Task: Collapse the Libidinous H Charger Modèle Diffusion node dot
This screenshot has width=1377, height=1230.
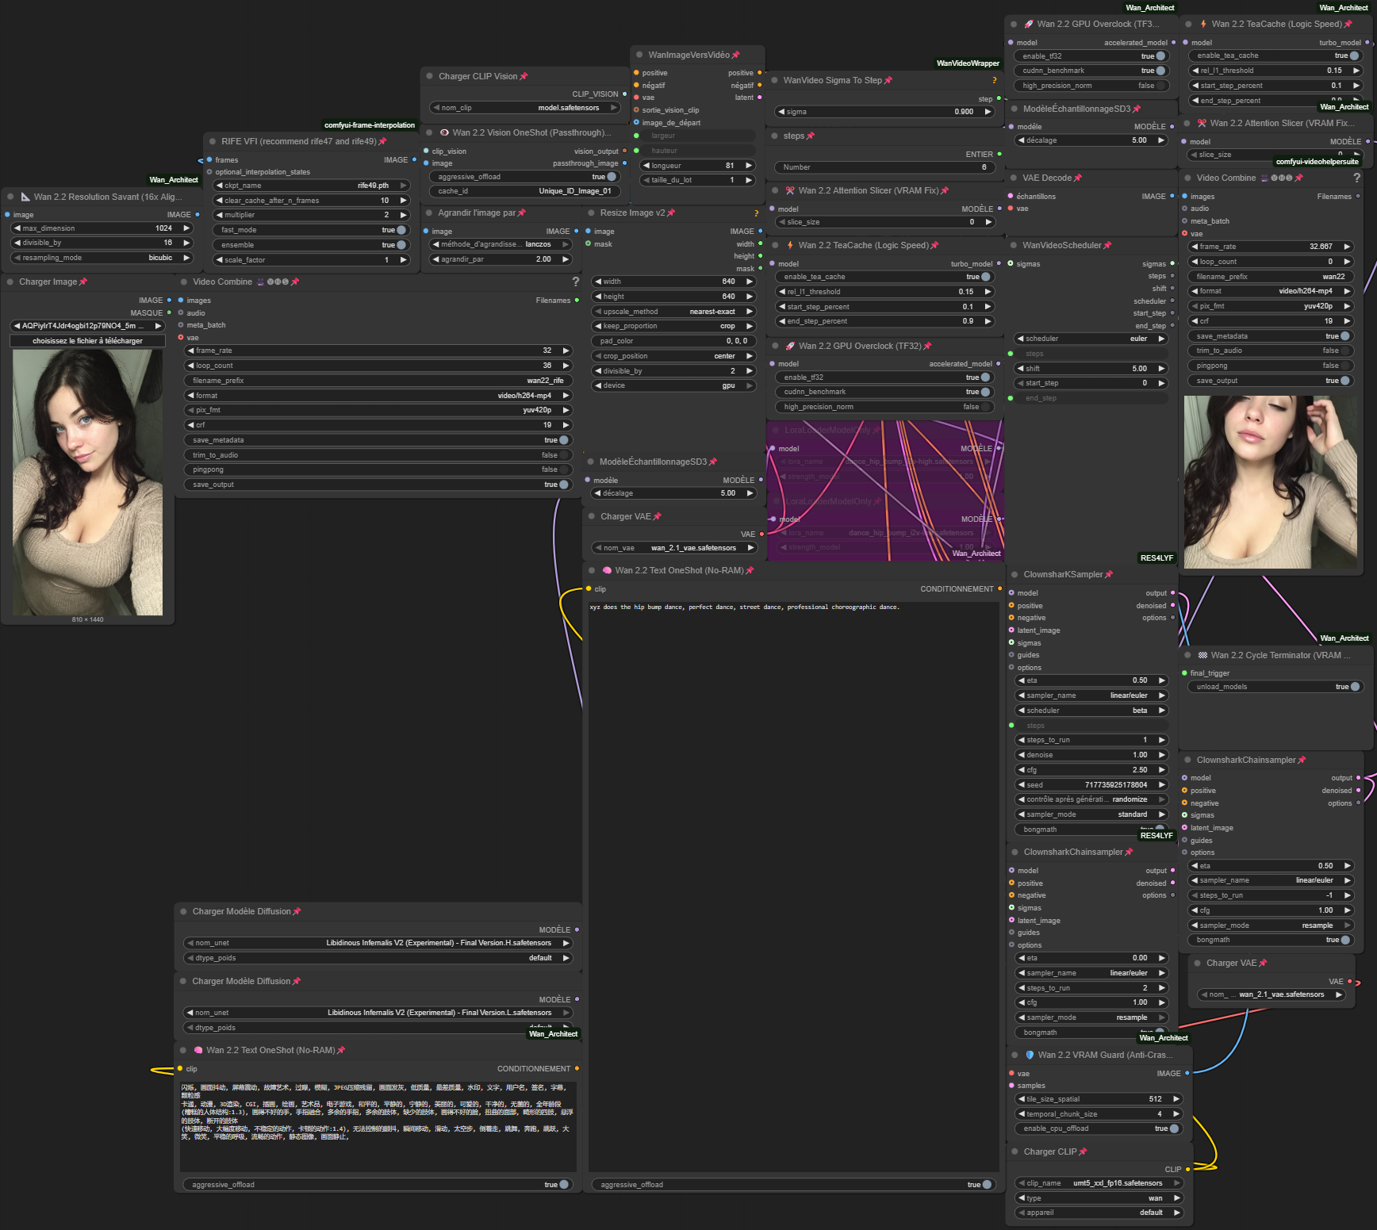Action: tap(183, 911)
